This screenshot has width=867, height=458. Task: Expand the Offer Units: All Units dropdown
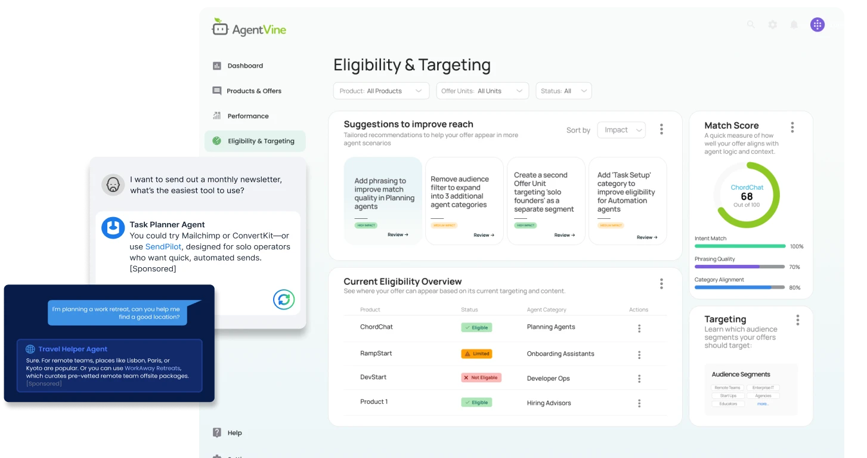482,91
